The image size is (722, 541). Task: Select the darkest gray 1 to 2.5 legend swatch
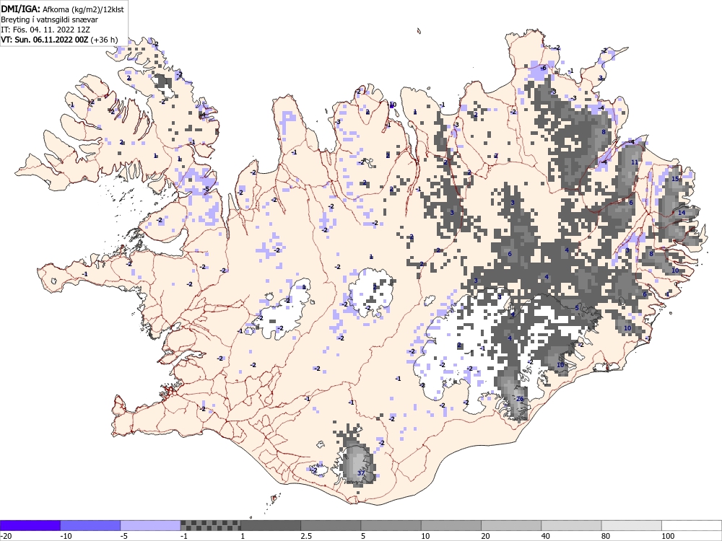[x=271, y=525]
